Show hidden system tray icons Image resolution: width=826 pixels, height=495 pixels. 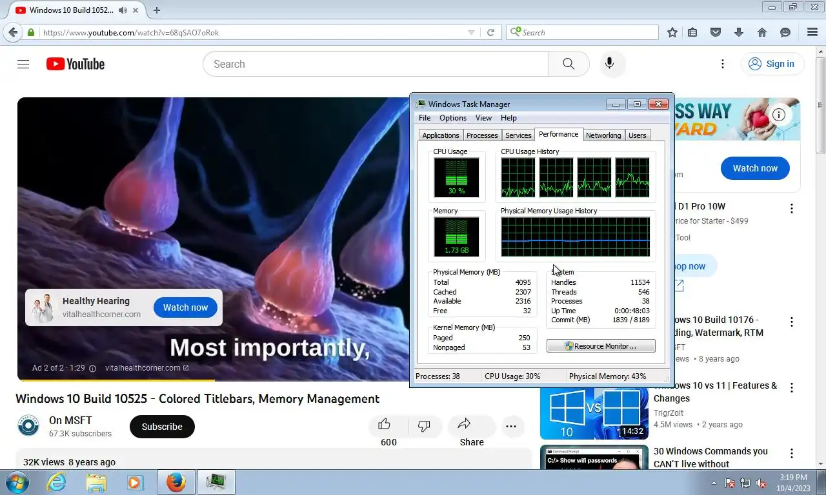point(714,483)
